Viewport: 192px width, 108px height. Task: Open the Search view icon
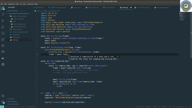coord(3,14)
